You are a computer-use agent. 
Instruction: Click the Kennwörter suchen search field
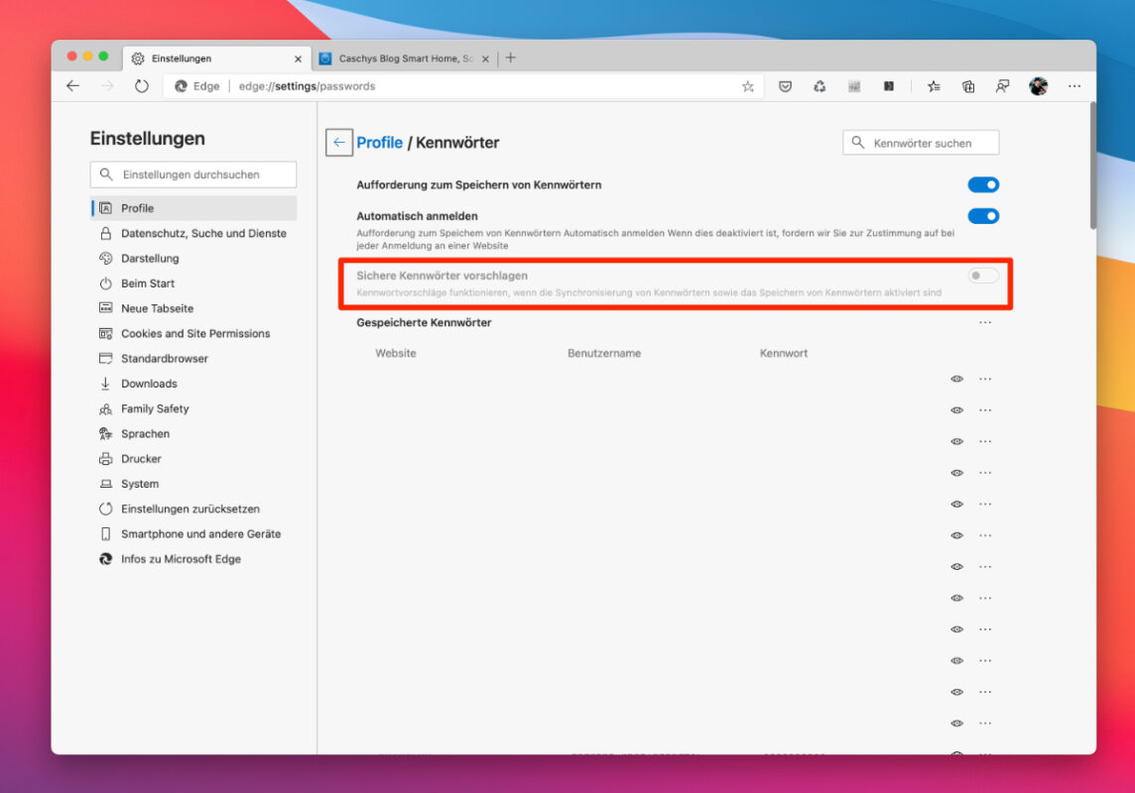click(923, 142)
